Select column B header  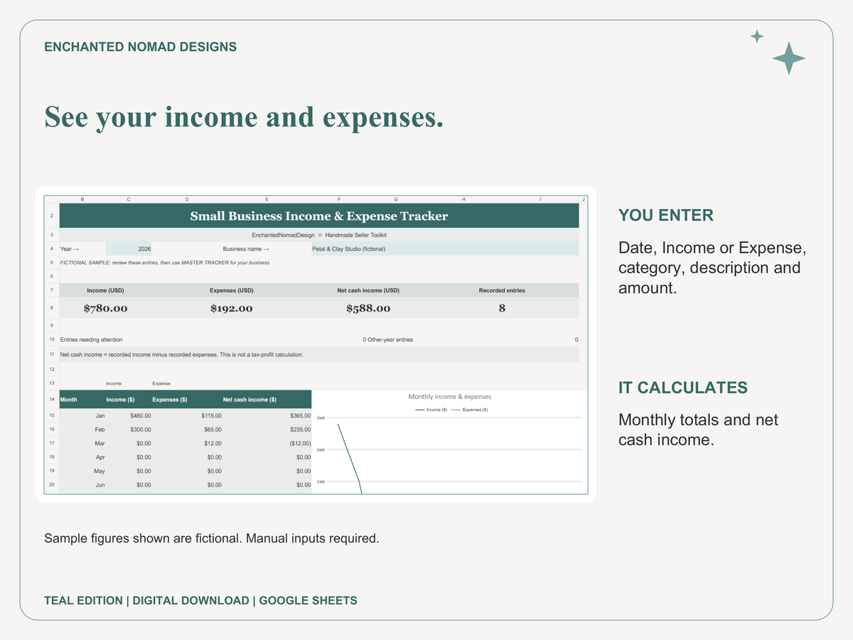pos(82,199)
